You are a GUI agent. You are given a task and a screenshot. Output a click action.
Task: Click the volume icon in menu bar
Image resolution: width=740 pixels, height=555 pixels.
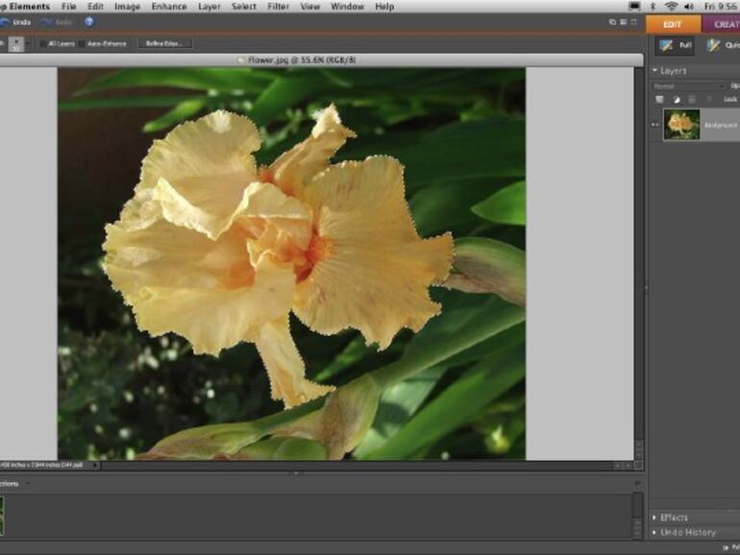(688, 7)
